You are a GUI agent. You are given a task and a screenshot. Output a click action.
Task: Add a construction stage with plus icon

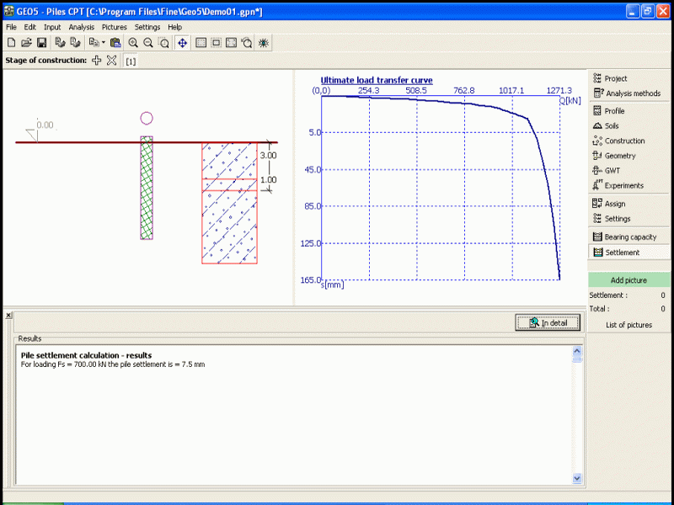[x=97, y=61]
